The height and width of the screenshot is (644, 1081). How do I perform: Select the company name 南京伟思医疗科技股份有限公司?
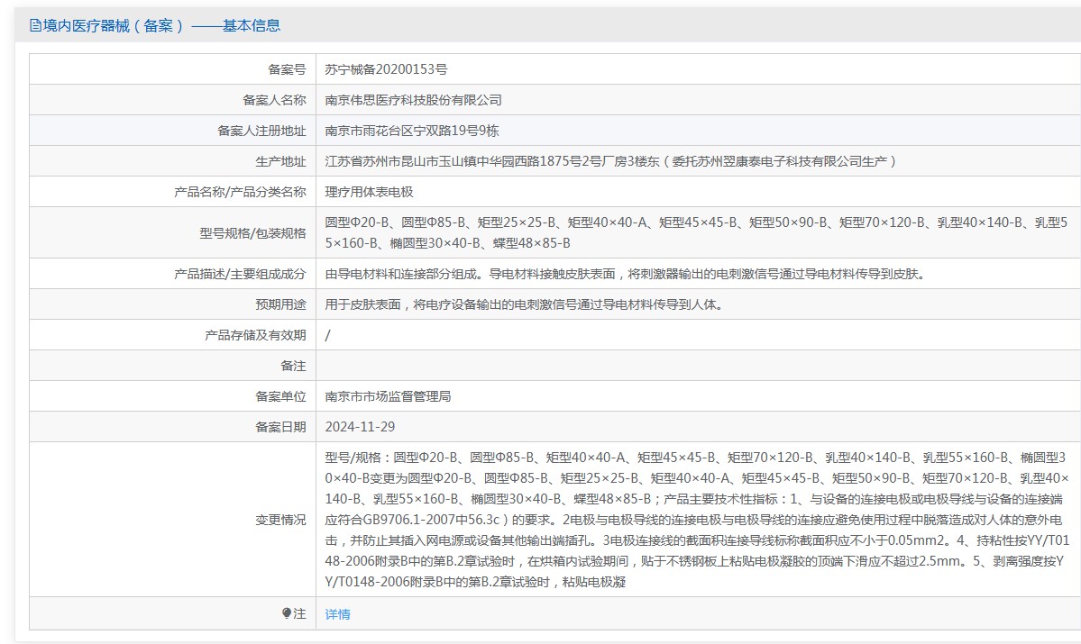click(414, 100)
